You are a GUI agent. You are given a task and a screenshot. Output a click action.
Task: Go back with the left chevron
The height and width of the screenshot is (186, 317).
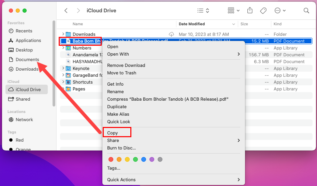66,11
